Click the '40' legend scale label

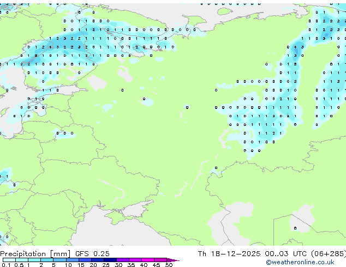144,265
